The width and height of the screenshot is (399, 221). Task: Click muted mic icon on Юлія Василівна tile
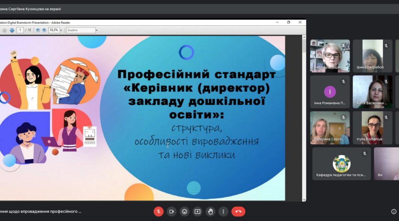point(386,82)
